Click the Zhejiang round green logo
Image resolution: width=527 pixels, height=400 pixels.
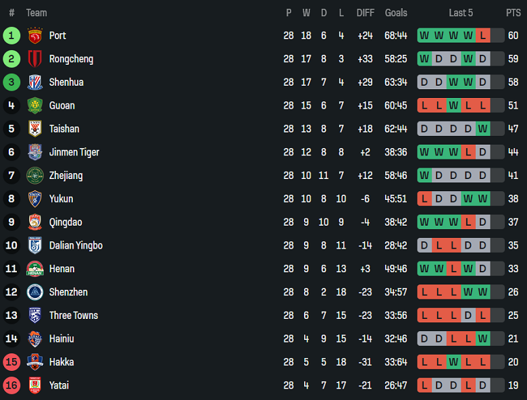[x=35, y=176]
